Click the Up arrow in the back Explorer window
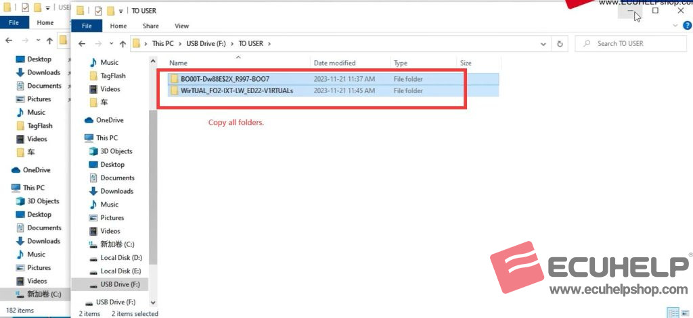 pos(49,41)
